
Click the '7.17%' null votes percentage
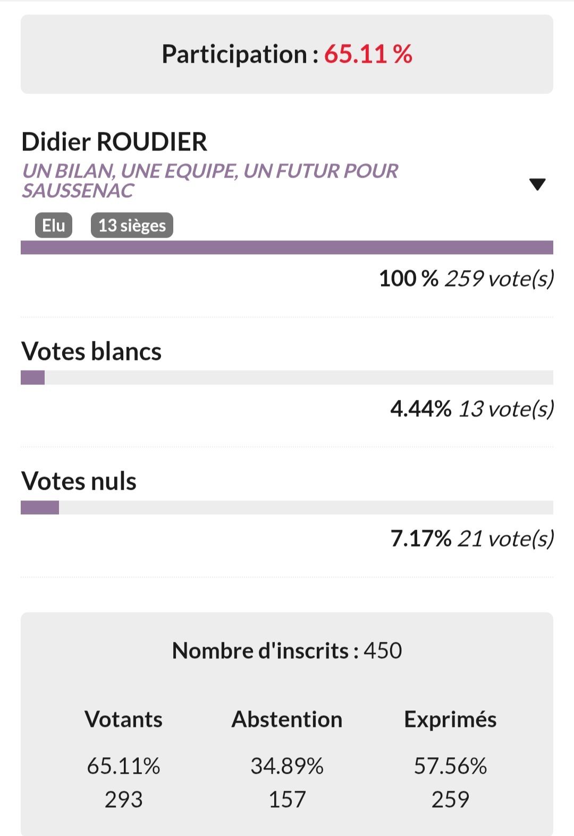pos(420,539)
